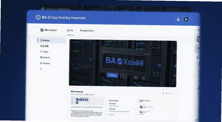The height and width of the screenshot is (122, 222).
Task: Open the user avatar icon in the header
Action: [x=178, y=19]
